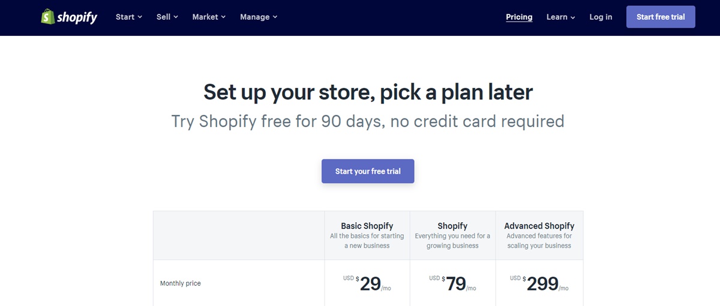Select the middle Shopify plan heading
The height and width of the screenshot is (306, 720).
coord(452,226)
